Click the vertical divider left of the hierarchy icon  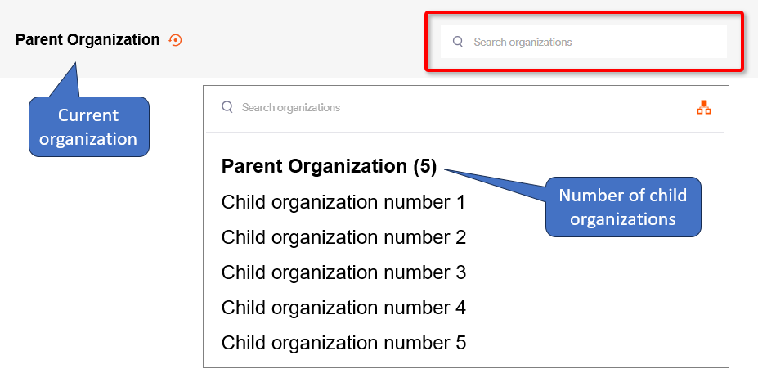tap(671, 107)
